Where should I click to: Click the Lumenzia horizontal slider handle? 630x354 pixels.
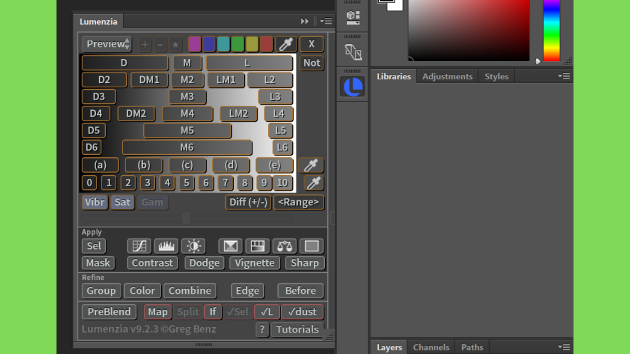[x=186, y=218]
